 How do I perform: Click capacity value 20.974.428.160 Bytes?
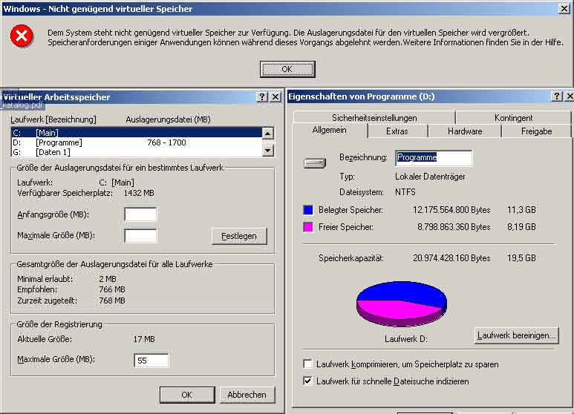coord(451,258)
